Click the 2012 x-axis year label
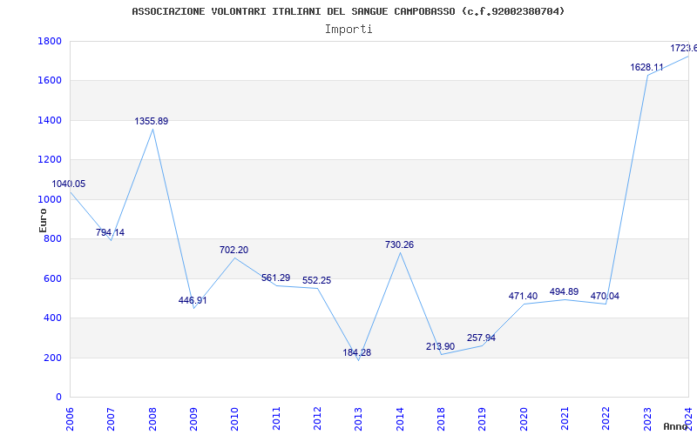Screen dimensions: 697x435 (x=317, y=418)
